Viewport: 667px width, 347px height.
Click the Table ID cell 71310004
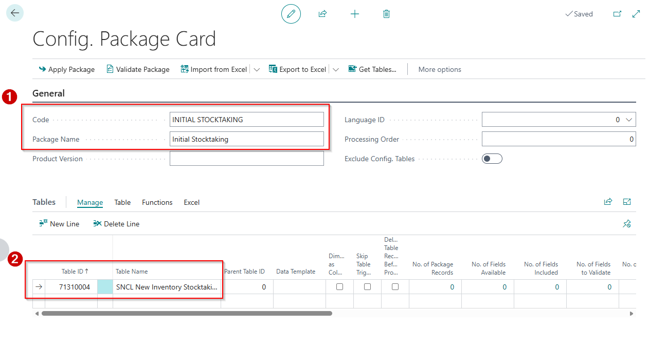click(x=71, y=287)
